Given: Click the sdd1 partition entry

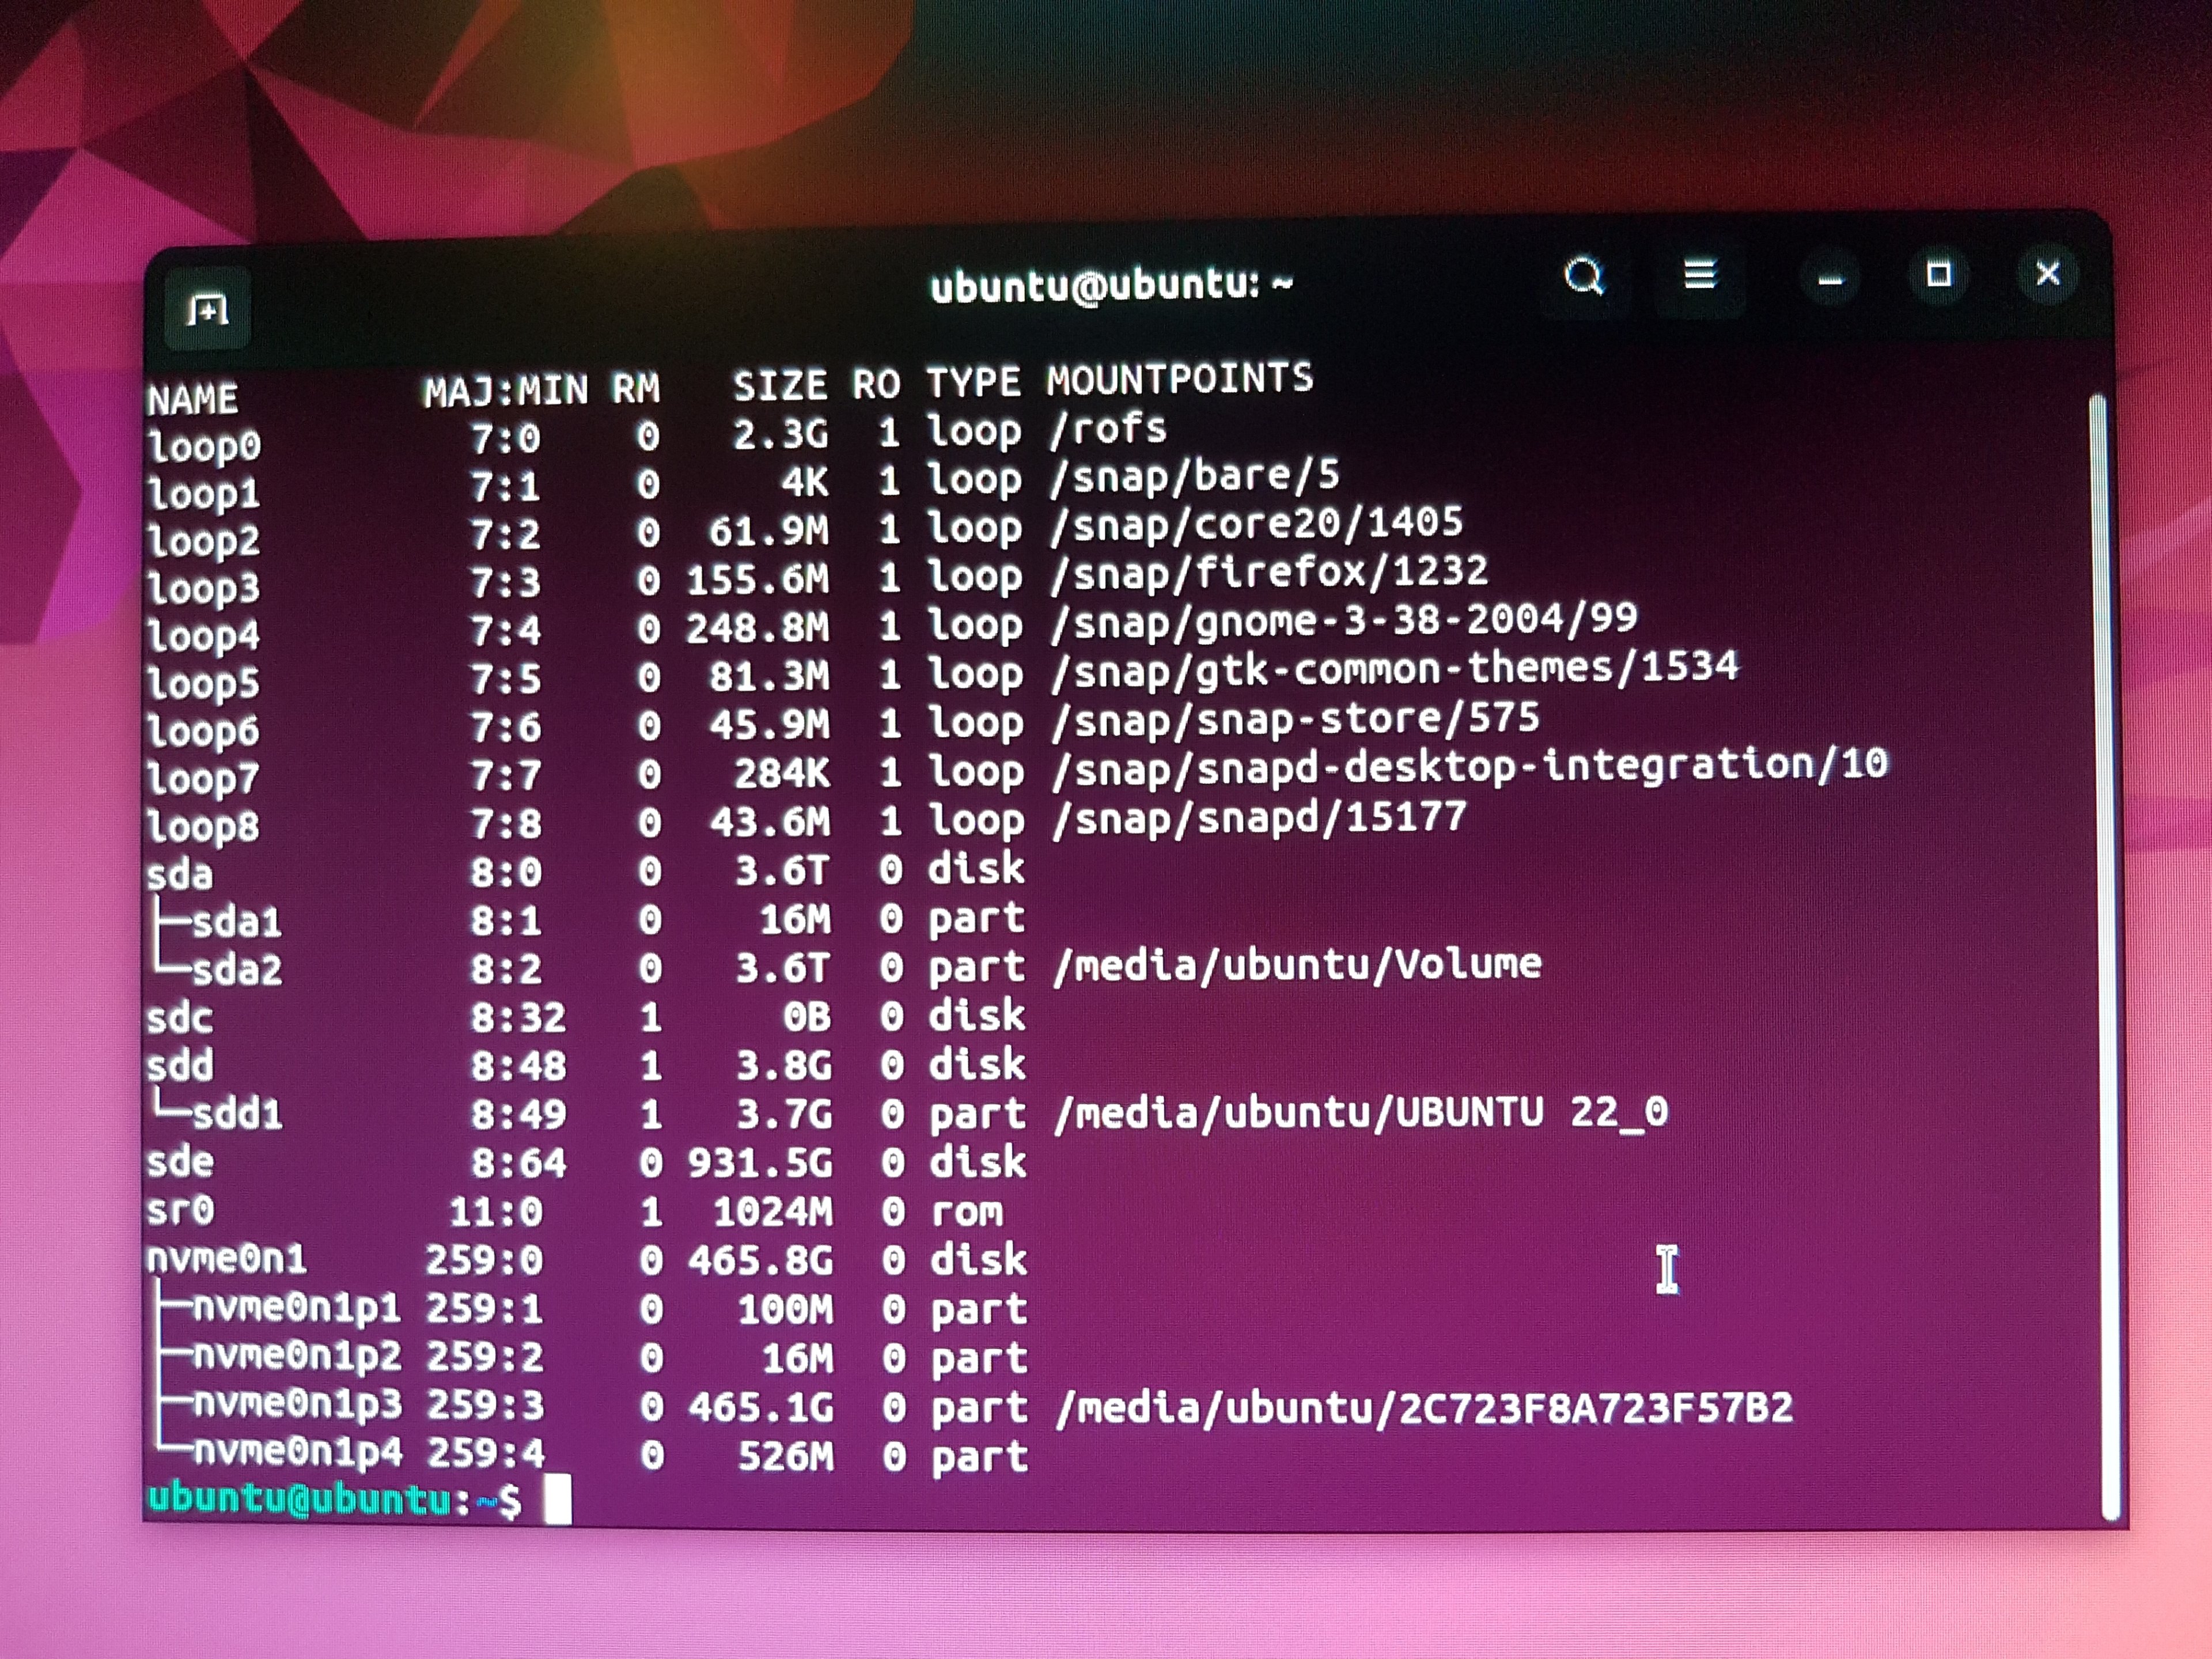Looking at the screenshot, I should pyautogui.click(x=237, y=1113).
